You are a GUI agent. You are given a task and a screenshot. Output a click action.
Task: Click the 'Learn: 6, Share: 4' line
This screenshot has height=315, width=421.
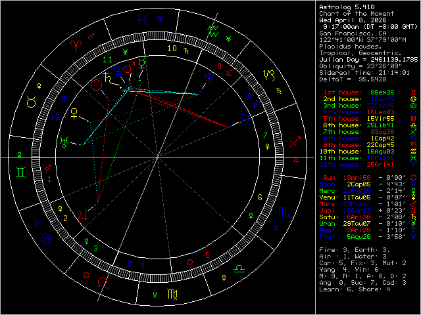tap(355, 289)
